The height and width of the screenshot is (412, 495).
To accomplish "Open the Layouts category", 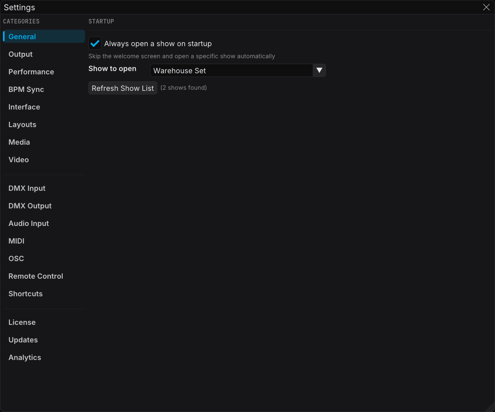I will 44,125.
